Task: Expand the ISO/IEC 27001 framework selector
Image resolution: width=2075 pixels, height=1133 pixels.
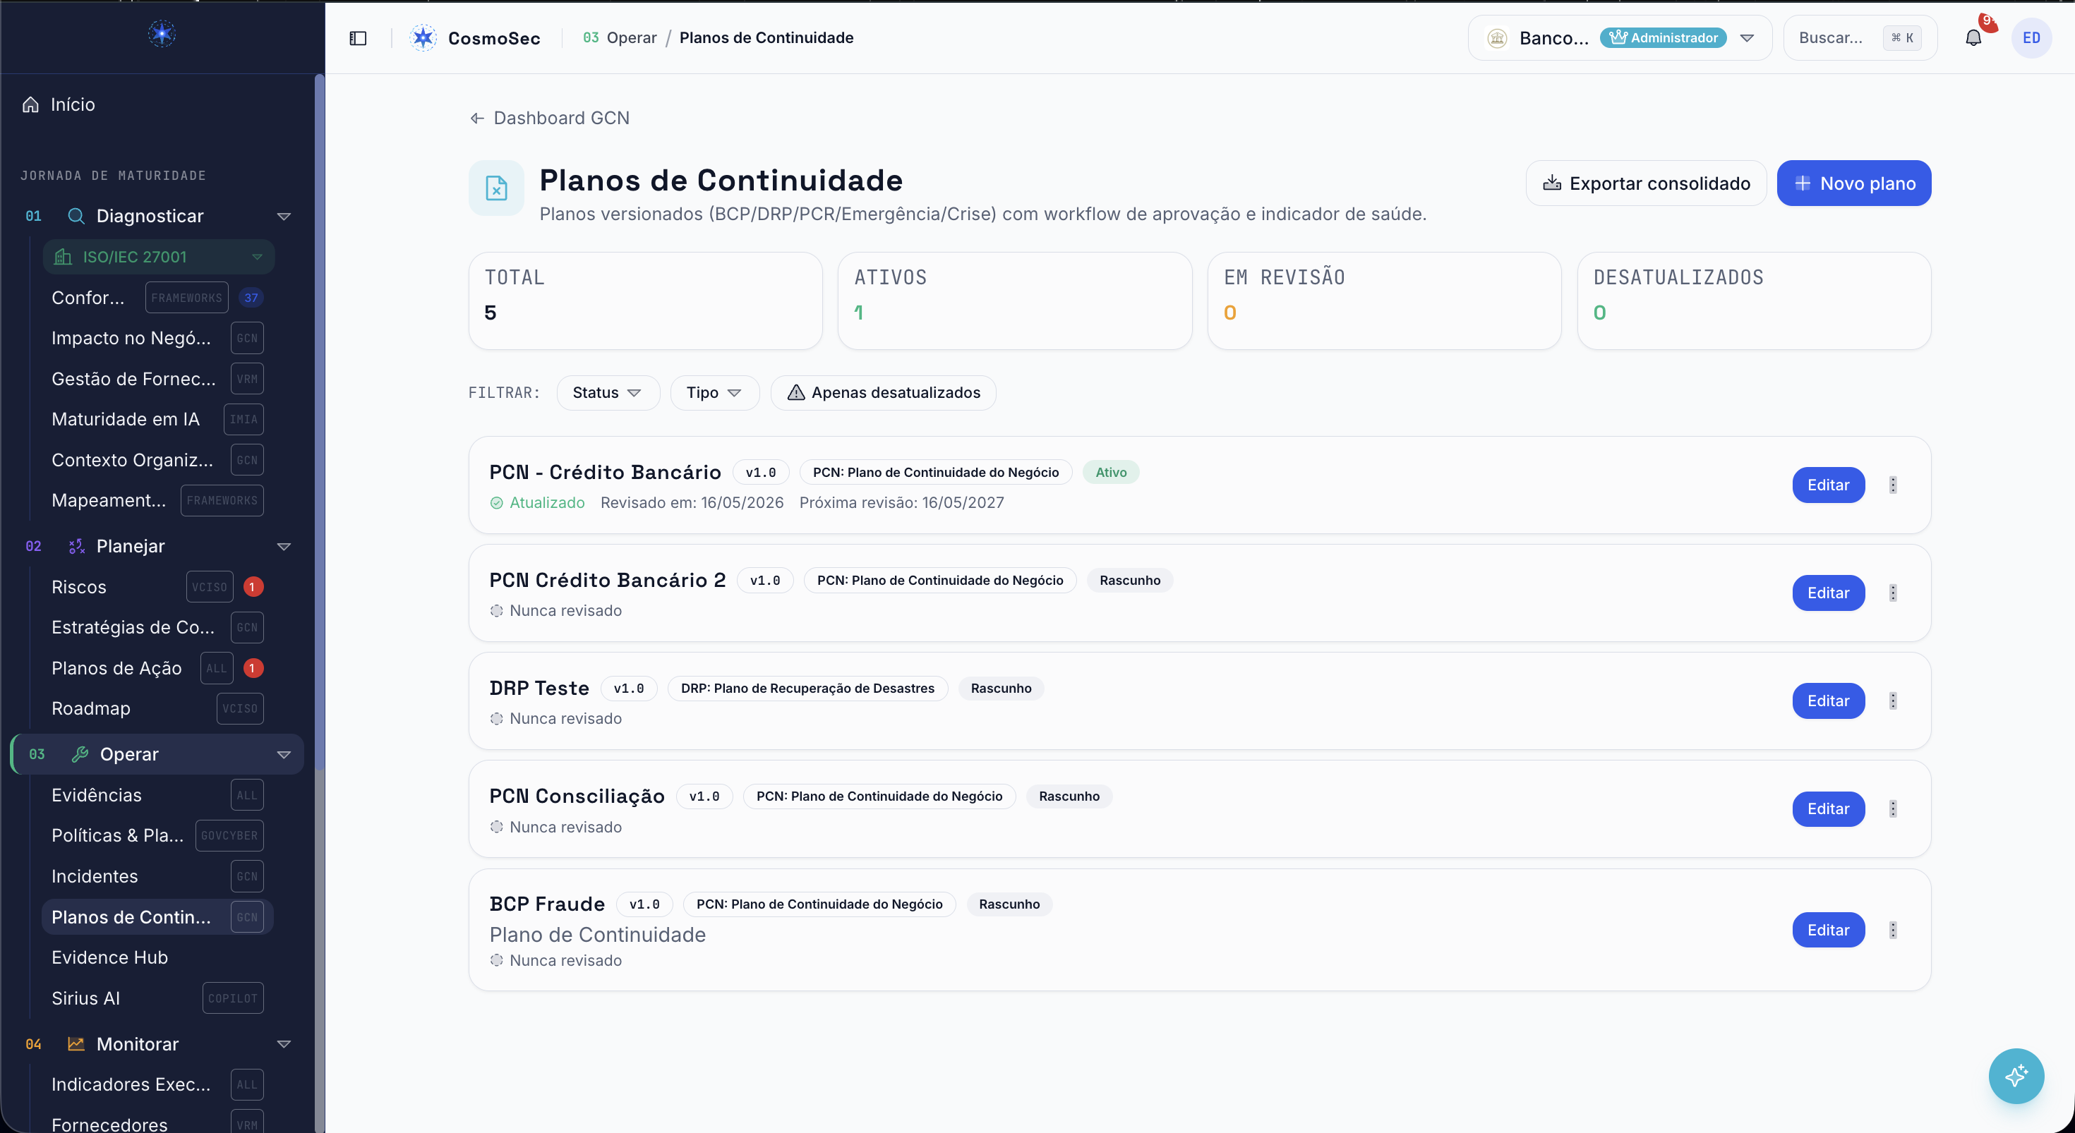Action: 159,257
